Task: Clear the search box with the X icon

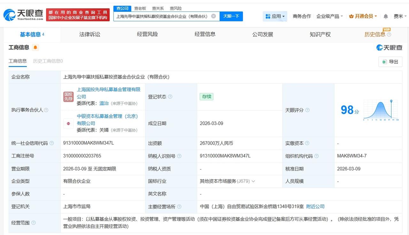Action: [x=213, y=16]
